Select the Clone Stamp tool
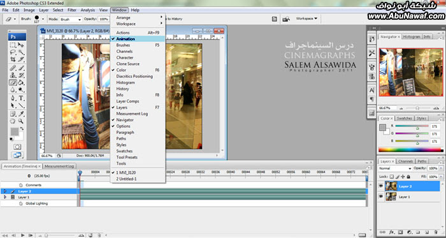Screen dimensions: 446x238 tap(13, 75)
